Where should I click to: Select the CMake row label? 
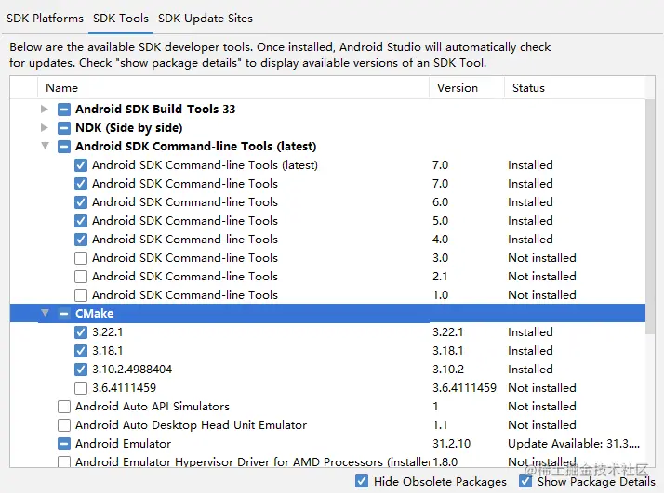(95, 313)
